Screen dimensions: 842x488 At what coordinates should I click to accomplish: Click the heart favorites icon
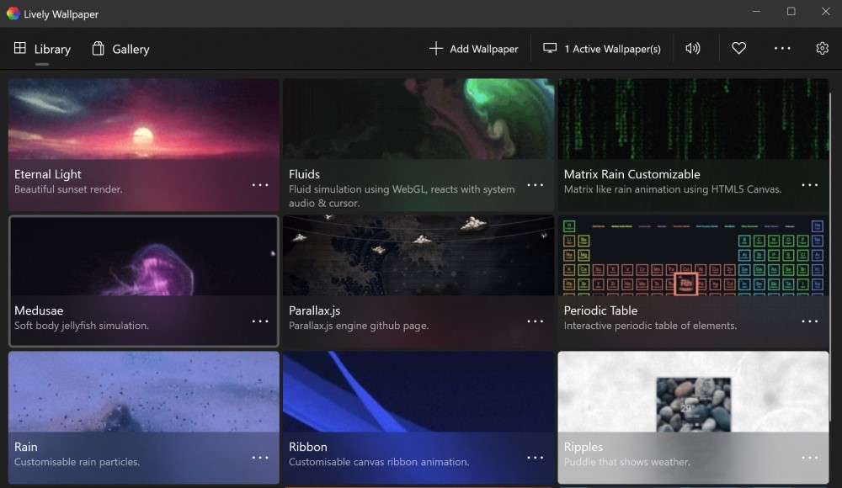pyautogui.click(x=738, y=49)
